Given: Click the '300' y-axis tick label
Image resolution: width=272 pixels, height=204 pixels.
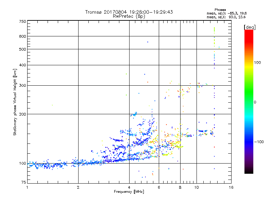Looking at the screenshot, I should (23, 86).
